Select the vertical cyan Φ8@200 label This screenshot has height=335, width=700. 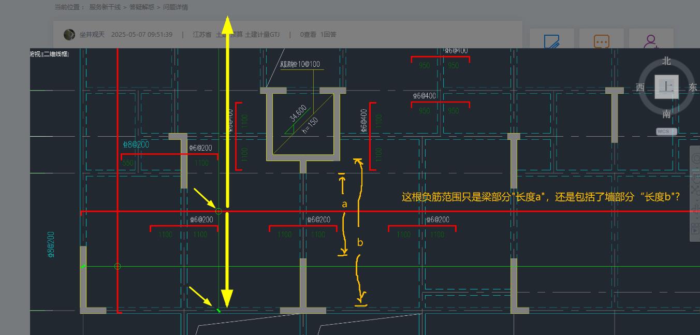[x=51, y=244]
